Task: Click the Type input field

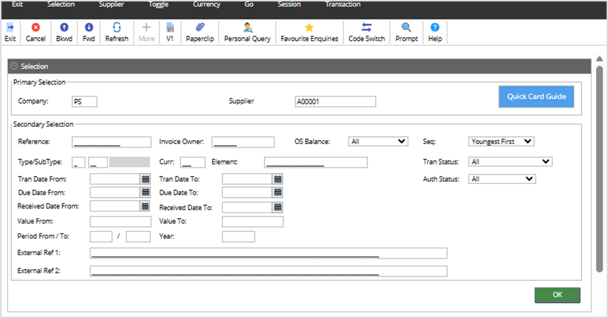Action: [x=78, y=162]
